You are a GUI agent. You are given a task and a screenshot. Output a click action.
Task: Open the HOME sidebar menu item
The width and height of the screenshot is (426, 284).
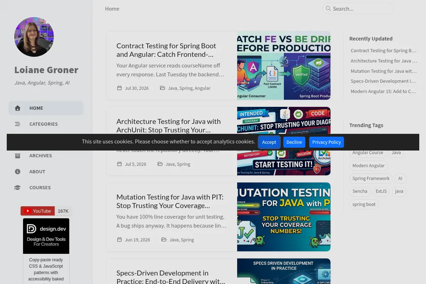46,108
